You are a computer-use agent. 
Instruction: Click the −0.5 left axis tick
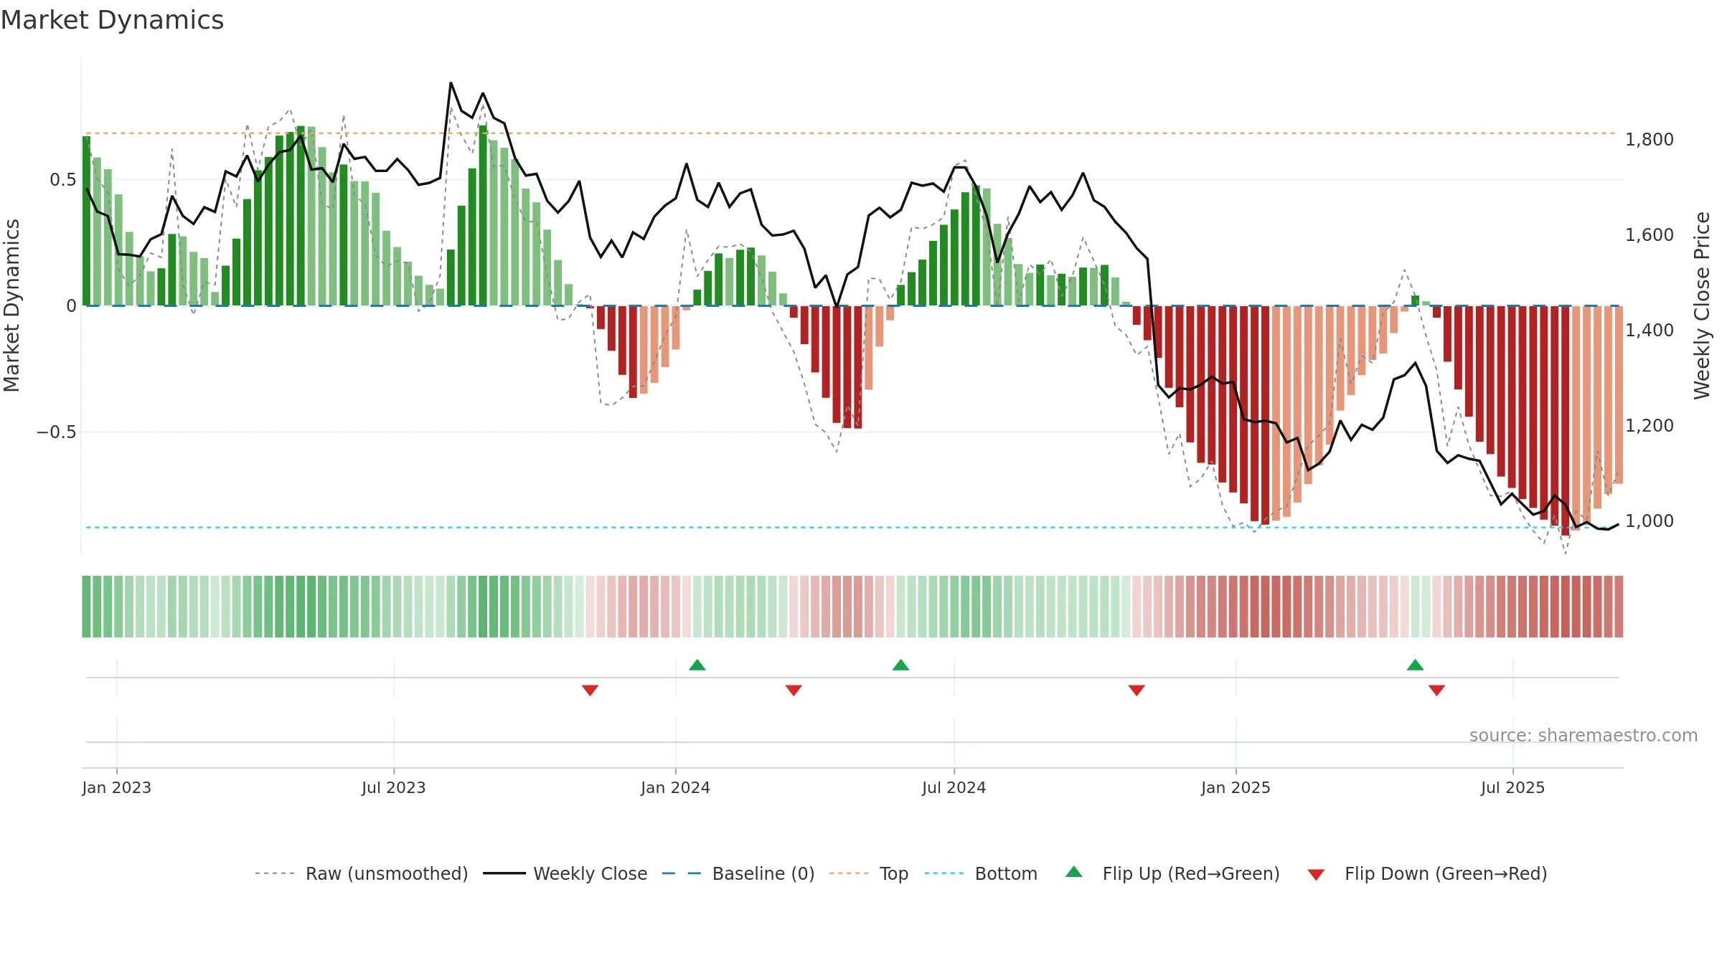click(x=56, y=432)
